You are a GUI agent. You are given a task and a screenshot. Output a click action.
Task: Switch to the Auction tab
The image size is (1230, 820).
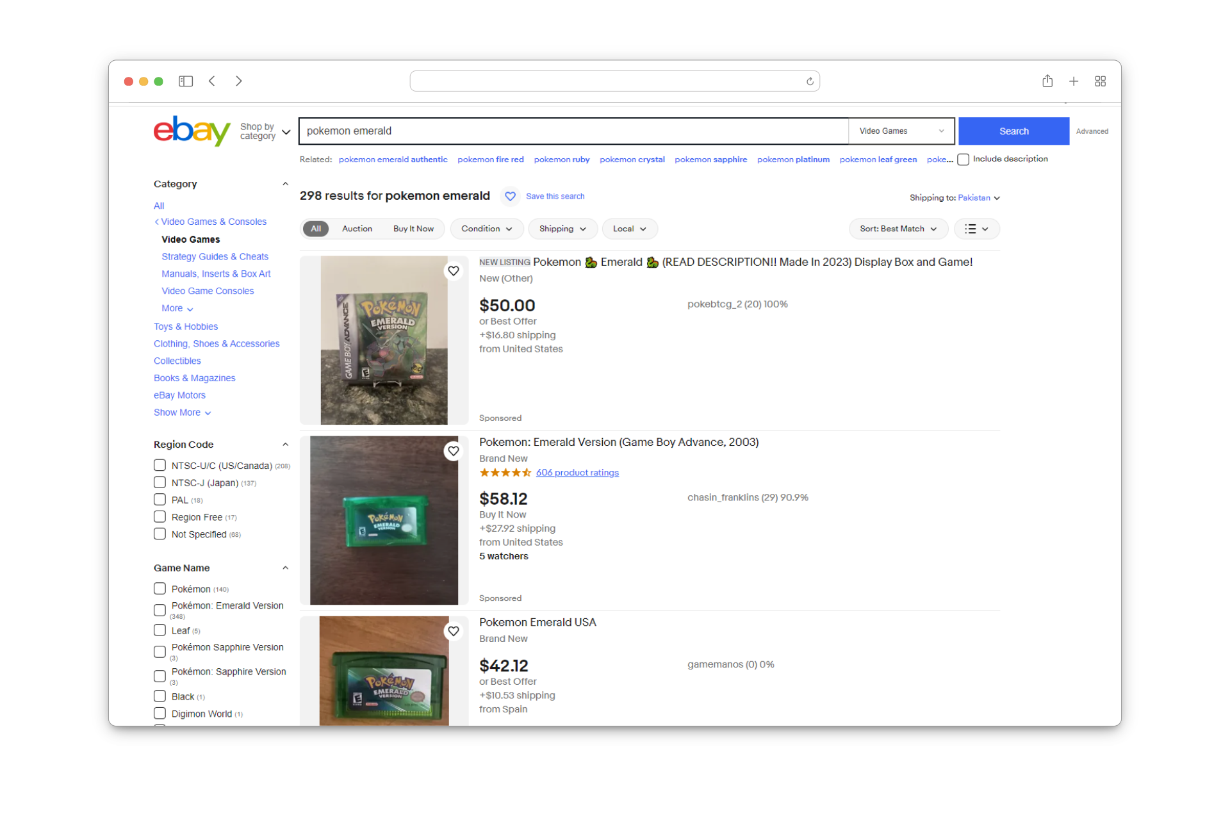(x=357, y=229)
